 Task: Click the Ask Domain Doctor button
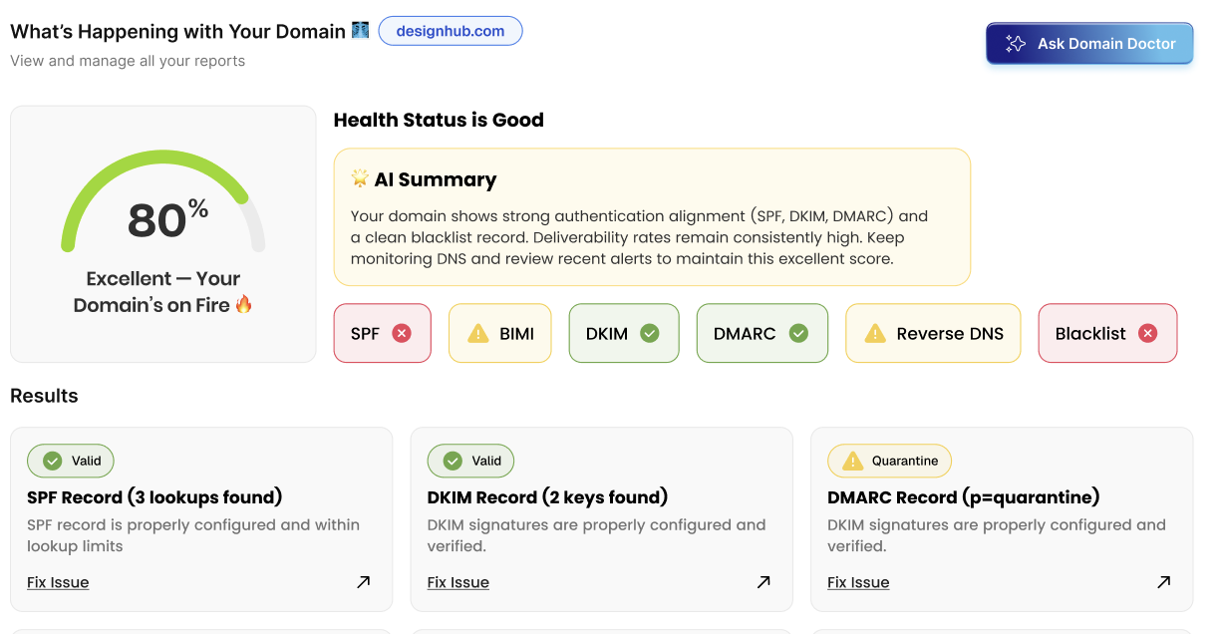(x=1089, y=44)
